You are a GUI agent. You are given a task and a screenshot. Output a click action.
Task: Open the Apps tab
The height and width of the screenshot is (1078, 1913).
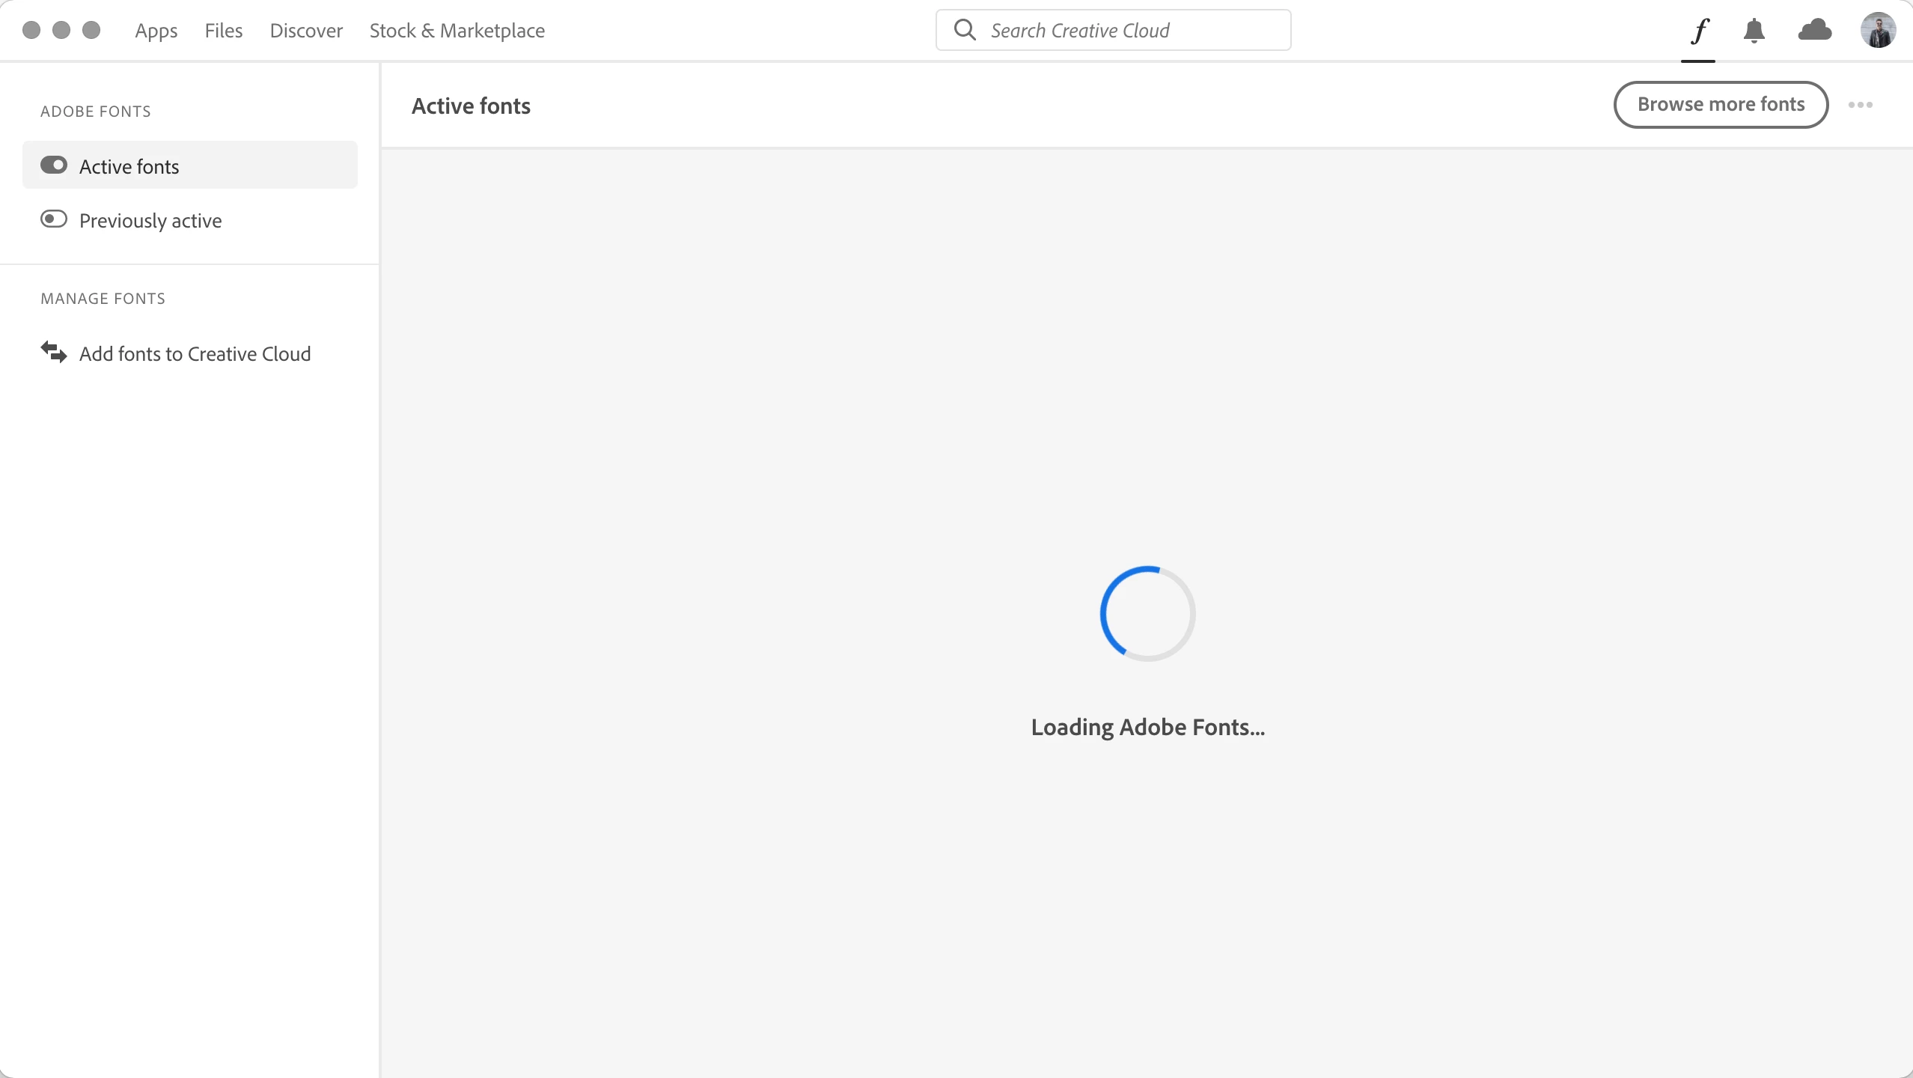156,31
